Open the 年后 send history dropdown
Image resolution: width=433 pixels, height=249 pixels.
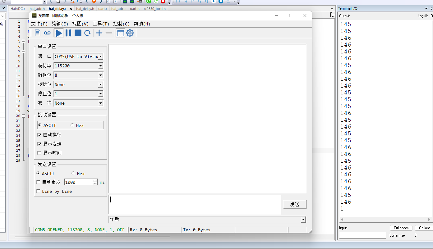303,220
